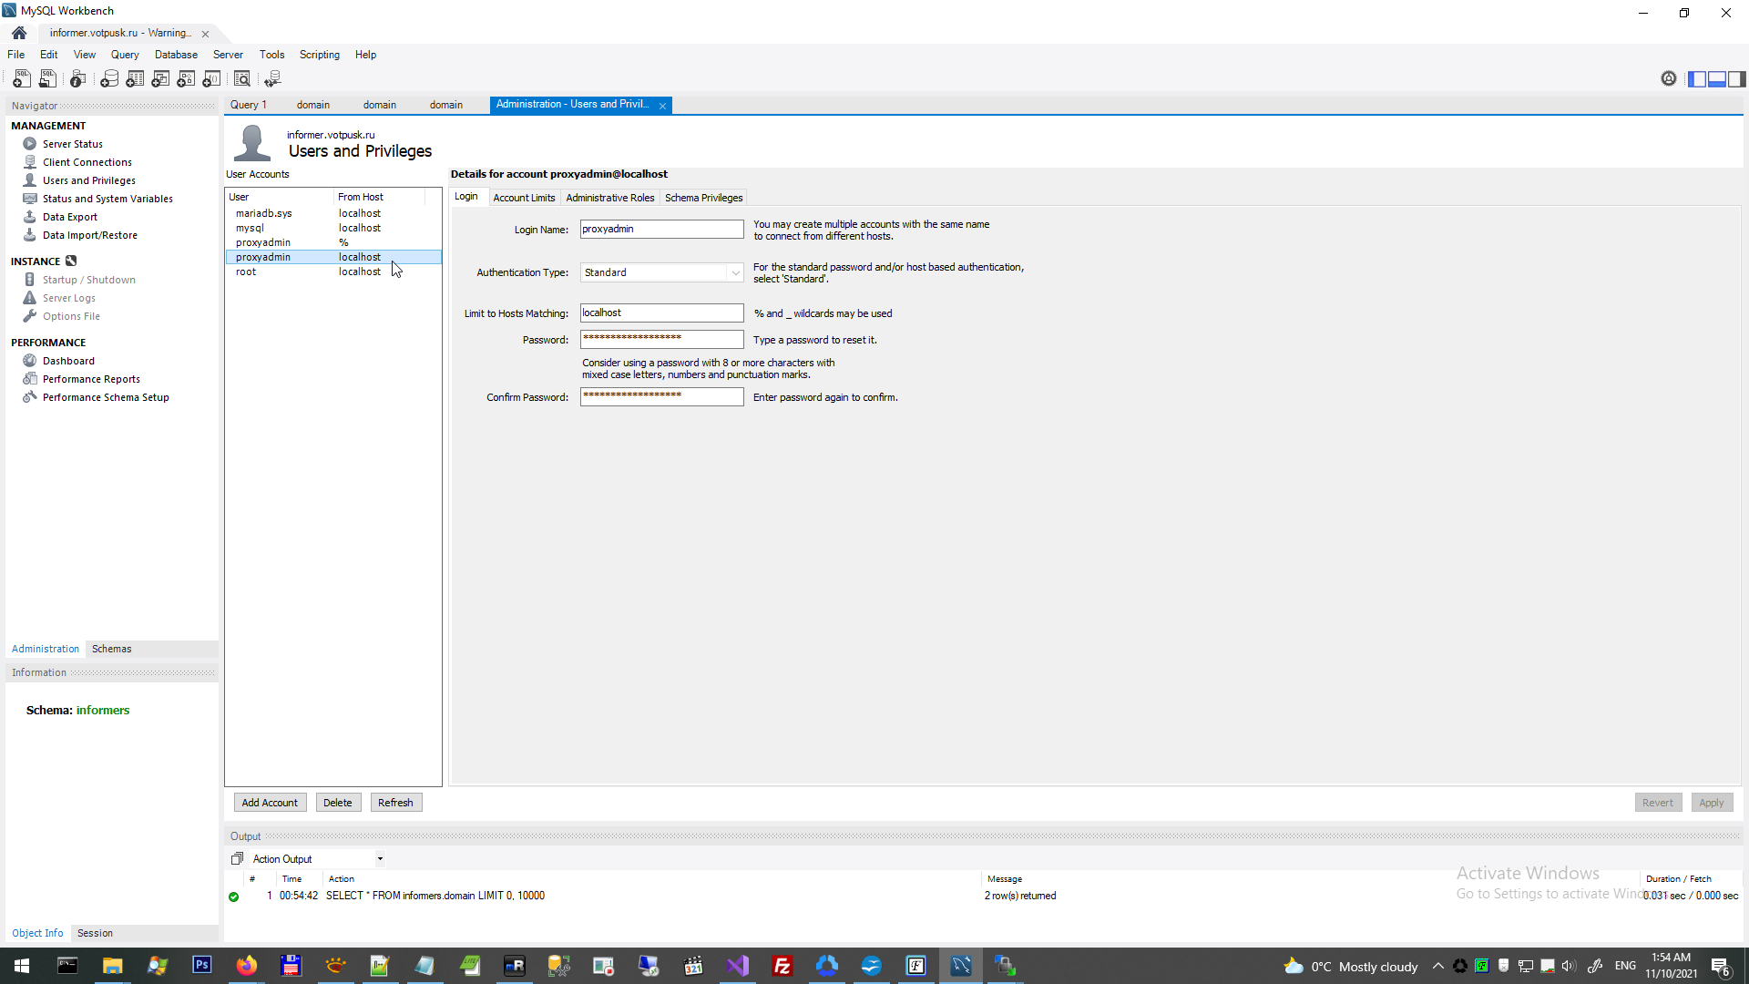The image size is (1749, 984).
Task: Toggle the right secondary sidebar
Action: click(1737, 79)
